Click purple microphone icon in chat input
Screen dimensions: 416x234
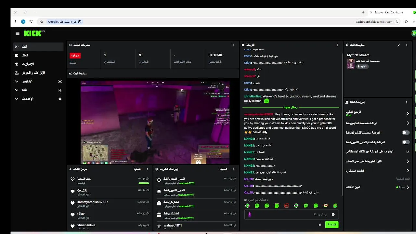coord(250,214)
